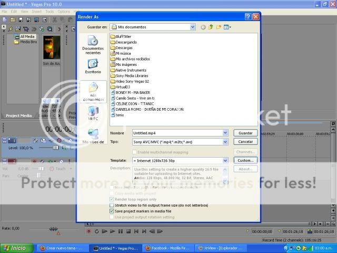This screenshot has height=253, width=337.
Task: Select the Mis imágenes folder
Action: 124,64
